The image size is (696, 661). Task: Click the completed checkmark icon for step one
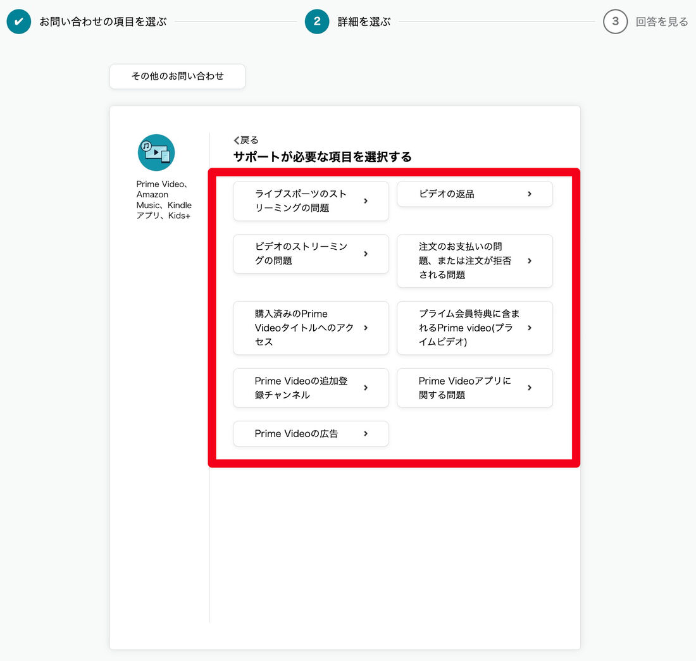point(18,22)
